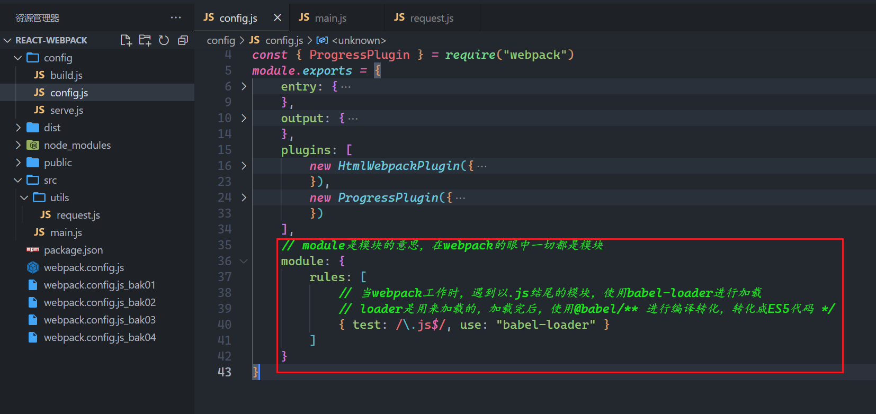Viewport: 876px width, 414px height.
Task: Click the JS icon on request.js tab
Action: [399, 17]
